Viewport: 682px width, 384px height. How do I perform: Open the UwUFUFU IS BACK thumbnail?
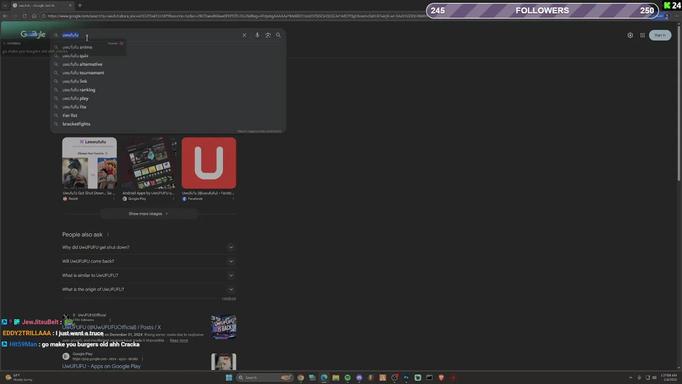224,327
